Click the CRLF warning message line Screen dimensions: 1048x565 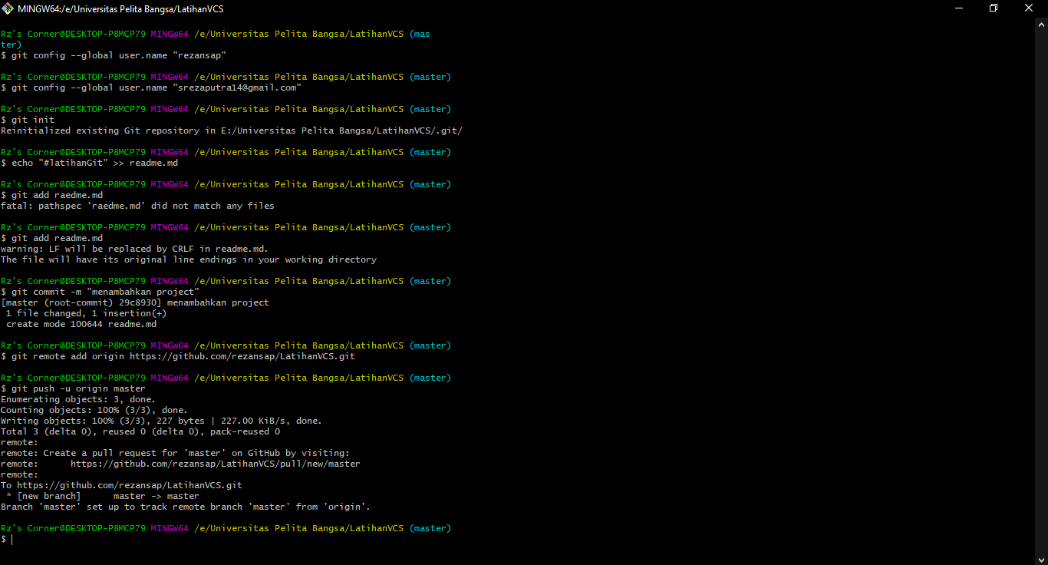tap(134, 248)
